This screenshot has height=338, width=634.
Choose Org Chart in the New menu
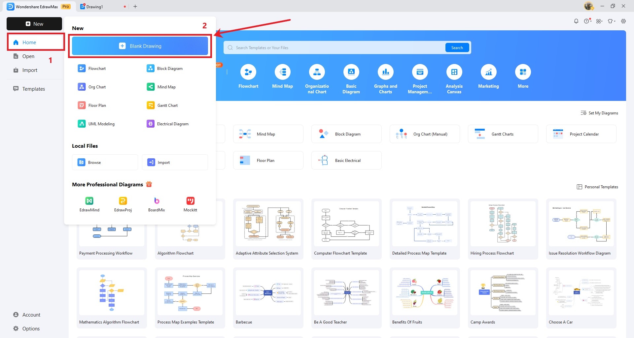(x=92, y=87)
